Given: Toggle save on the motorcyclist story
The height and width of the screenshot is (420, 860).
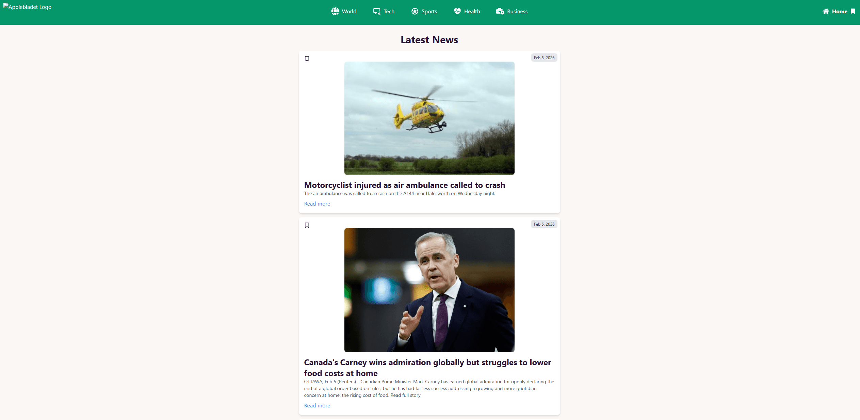Looking at the screenshot, I should pos(307,58).
